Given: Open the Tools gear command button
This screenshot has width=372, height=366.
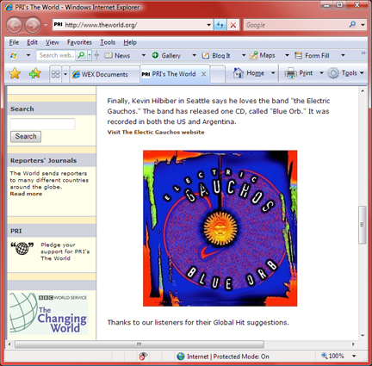Looking at the screenshot, I should [x=345, y=73].
